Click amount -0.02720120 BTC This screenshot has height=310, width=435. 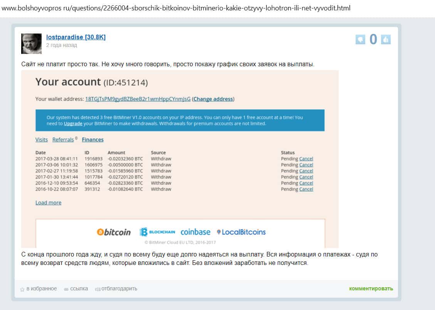click(125, 177)
